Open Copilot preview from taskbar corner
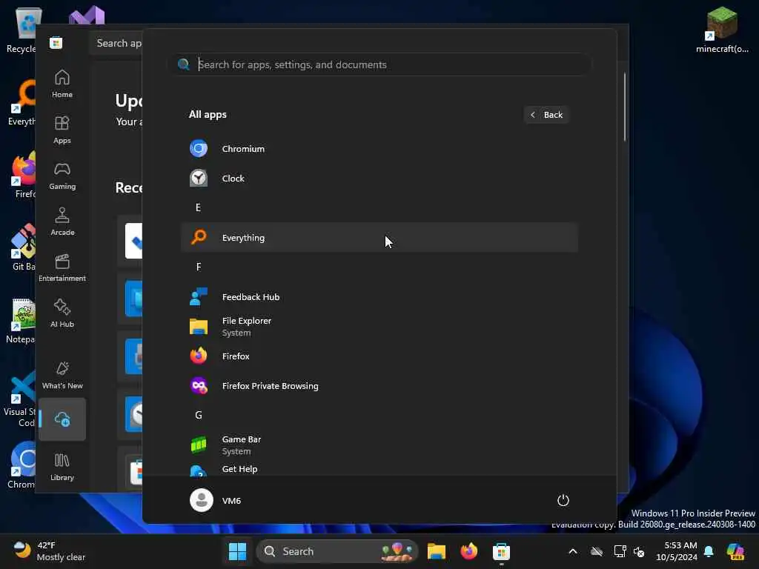759x569 pixels. [x=735, y=551]
